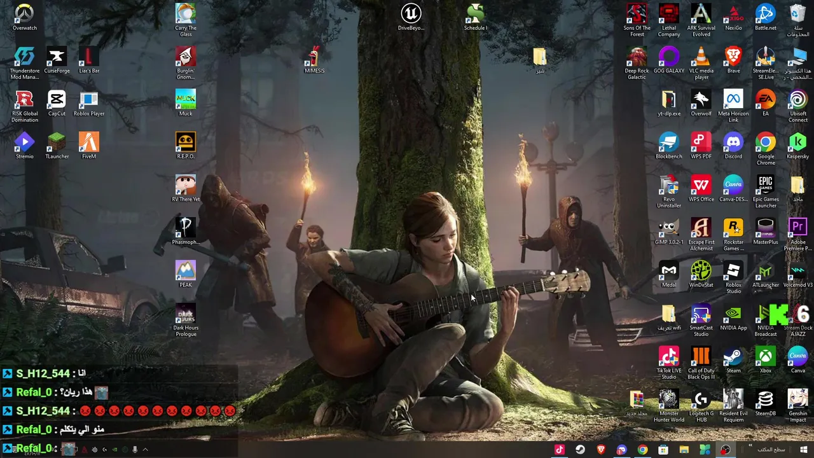Launch Sons Of The Forest shortcut

pos(637,20)
